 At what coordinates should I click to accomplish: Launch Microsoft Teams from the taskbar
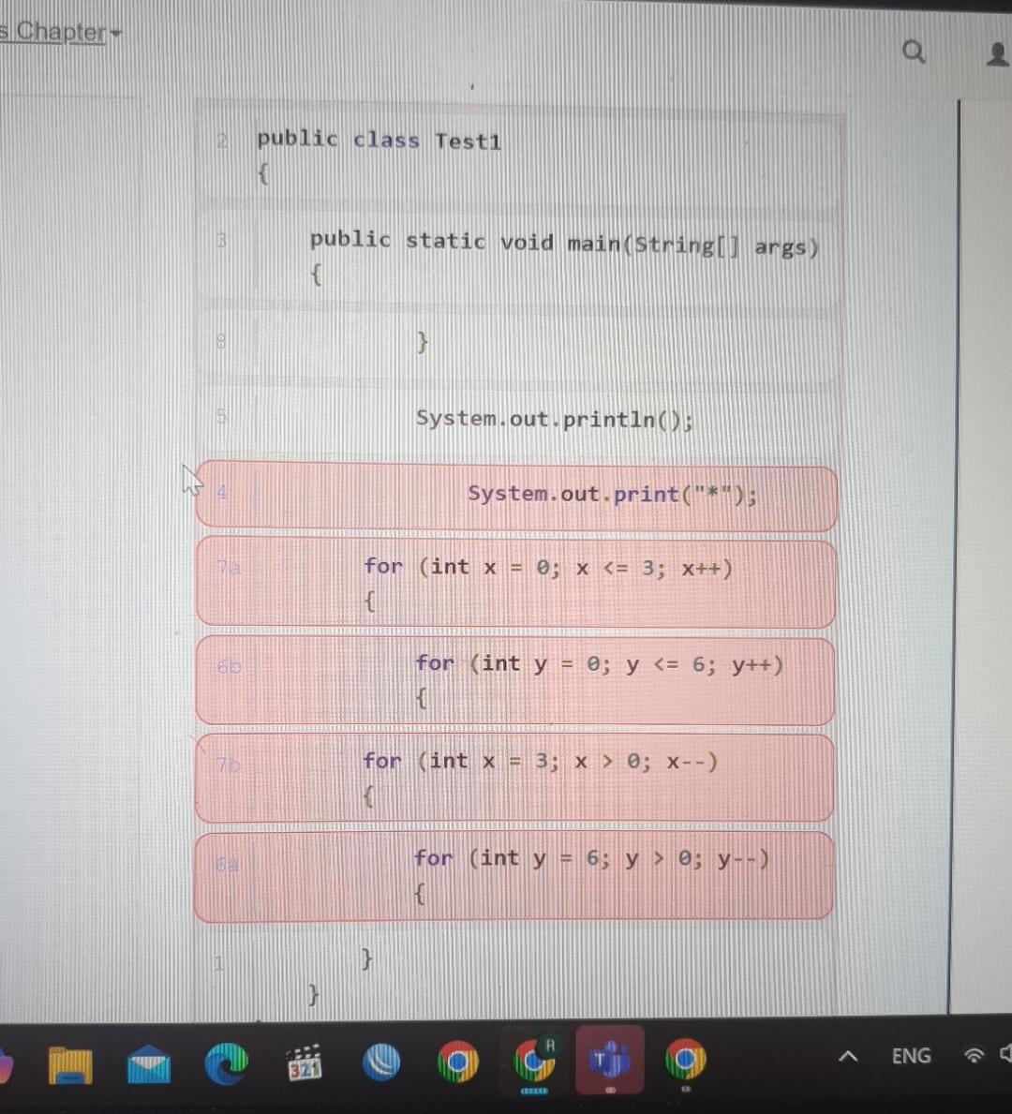click(x=609, y=1061)
